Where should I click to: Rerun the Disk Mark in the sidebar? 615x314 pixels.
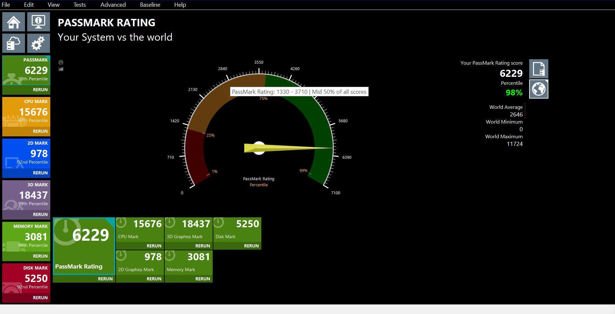click(x=40, y=298)
